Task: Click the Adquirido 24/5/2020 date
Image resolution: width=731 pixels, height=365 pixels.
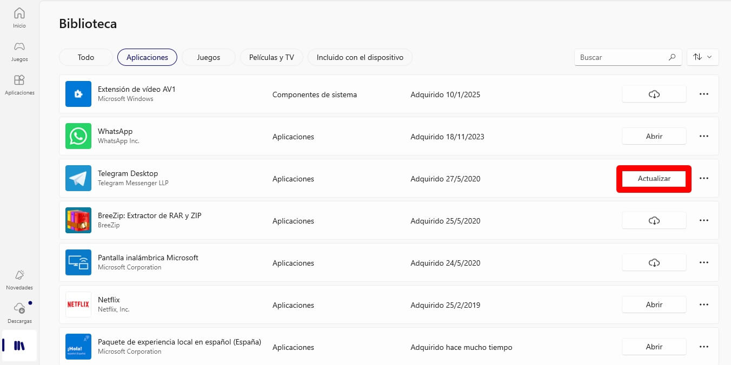Action: pyautogui.click(x=446, y=263)
